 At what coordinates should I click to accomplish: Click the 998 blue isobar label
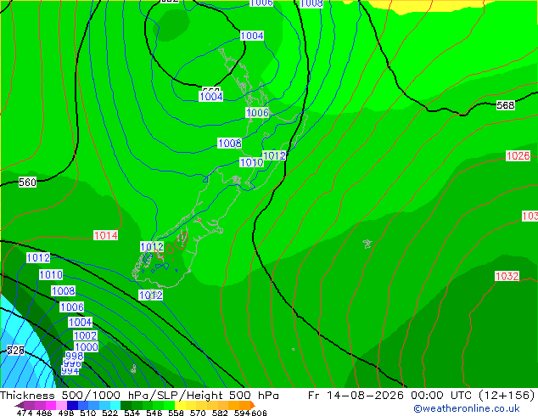click(x=74, y=356)
